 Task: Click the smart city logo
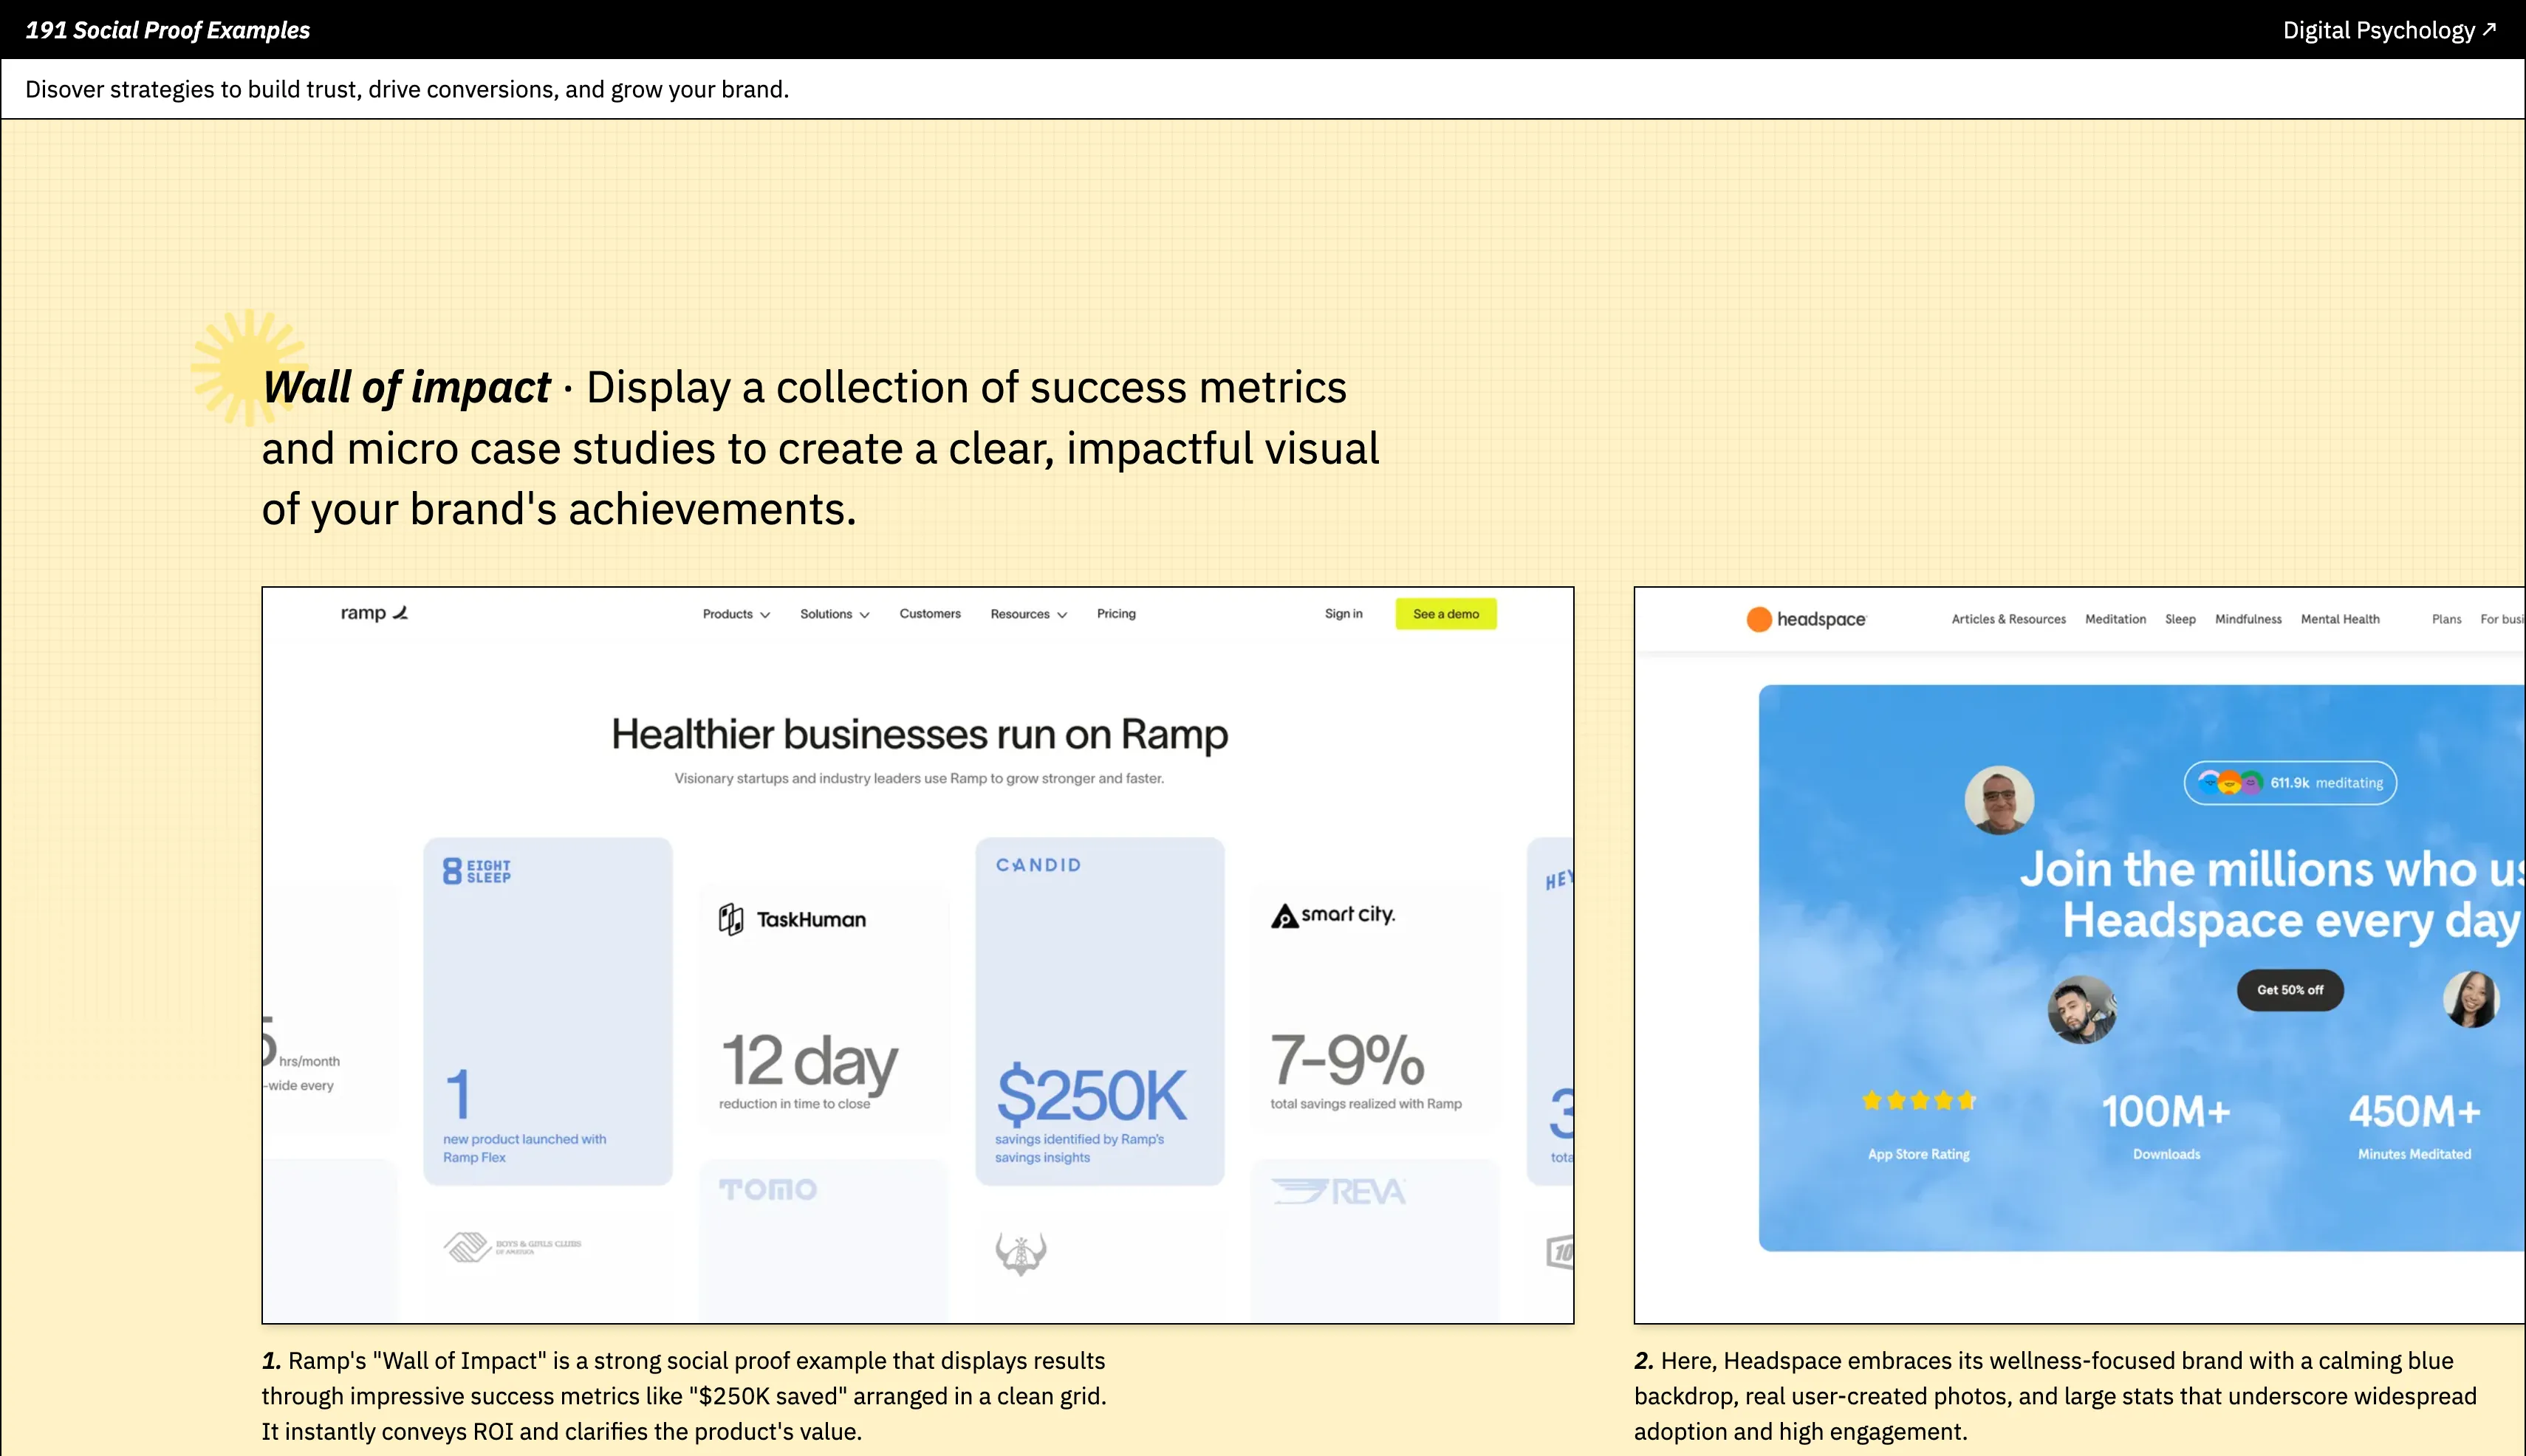point(1332,915)
